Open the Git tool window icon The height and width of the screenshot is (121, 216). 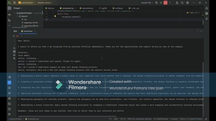click(9, 114)
